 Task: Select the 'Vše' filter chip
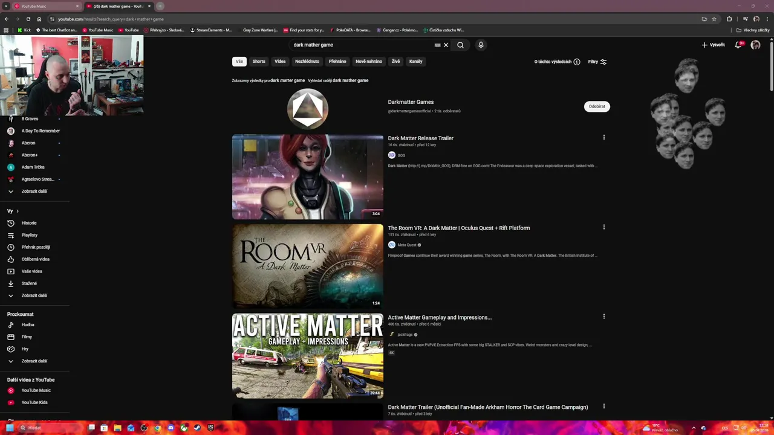(239, 61)
